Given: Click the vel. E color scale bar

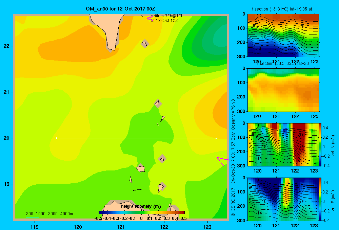Looking at the screenshot, I should (x=320, y=199).
